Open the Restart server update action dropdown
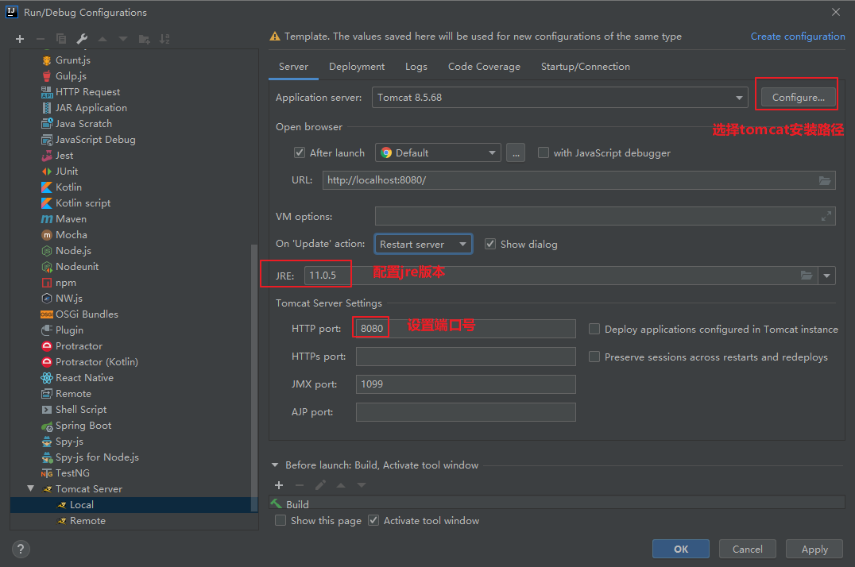The image size is (855, 567). pos(424,244)
